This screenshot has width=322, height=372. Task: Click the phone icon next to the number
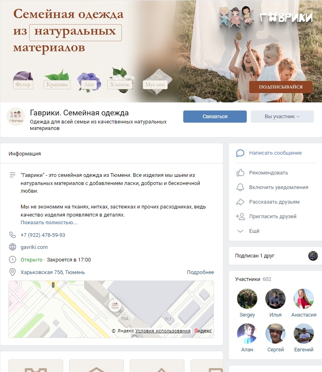(x=12, y=235)
